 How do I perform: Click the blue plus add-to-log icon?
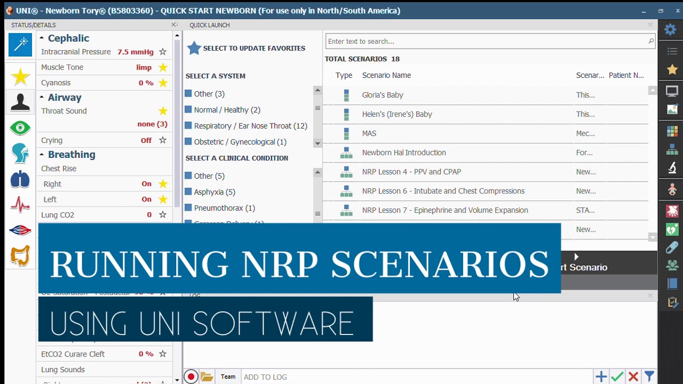tap(601, 377)
